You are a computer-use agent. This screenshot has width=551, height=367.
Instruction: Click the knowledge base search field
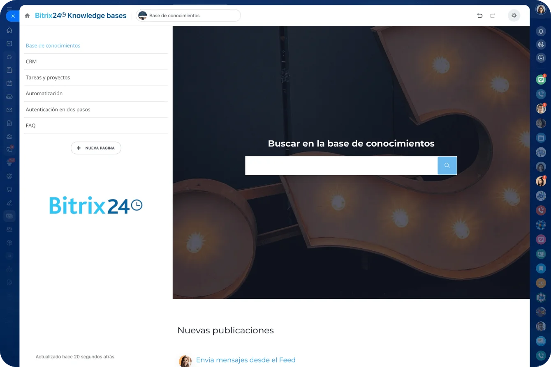(341, 166)
